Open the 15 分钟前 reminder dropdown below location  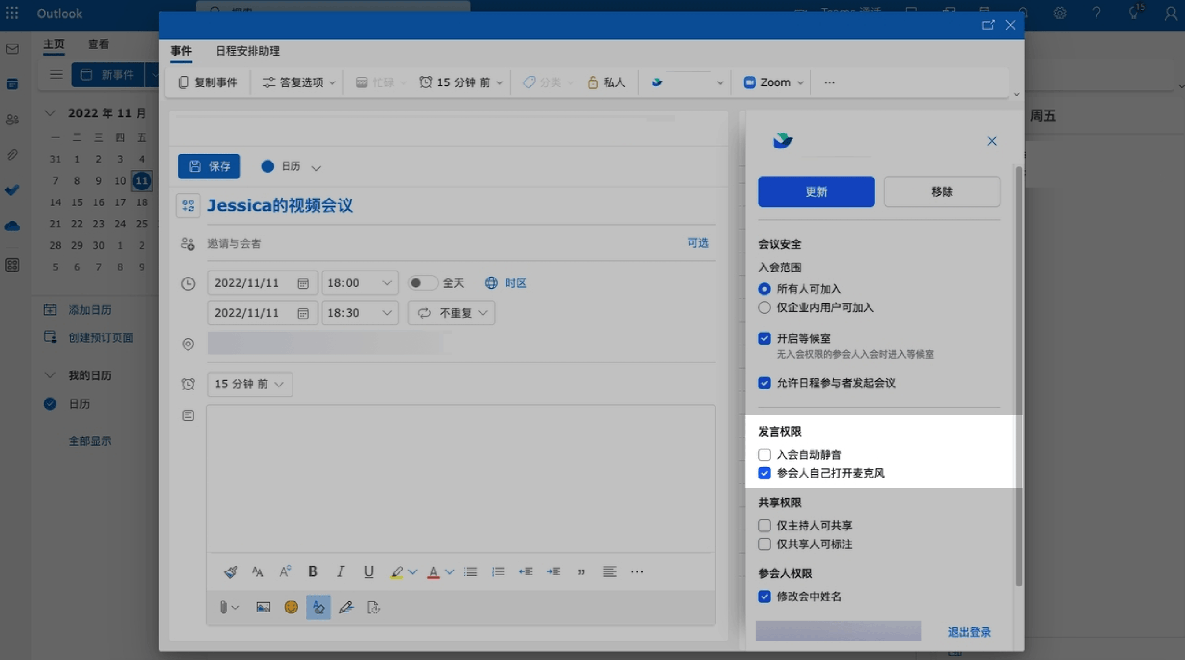click(x=250, y=384)
